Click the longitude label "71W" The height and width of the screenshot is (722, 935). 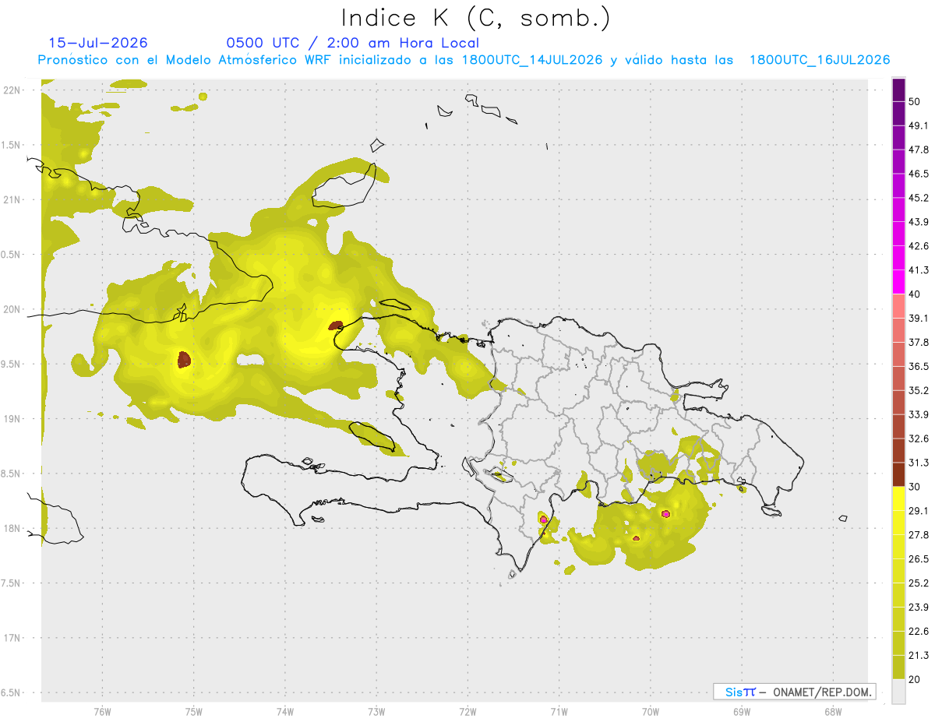559,712
